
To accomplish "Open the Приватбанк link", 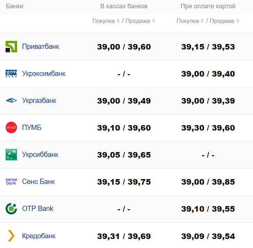I will [x=40, y=46].
